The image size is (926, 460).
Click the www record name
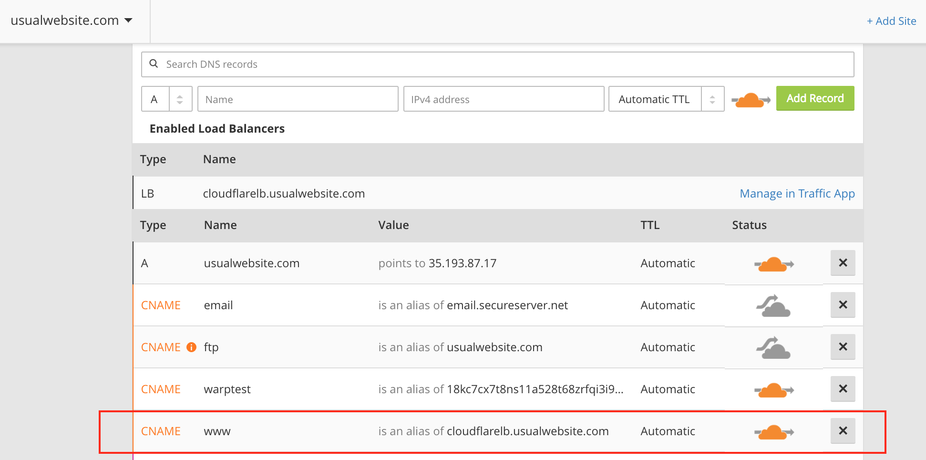tap(217, 431)
